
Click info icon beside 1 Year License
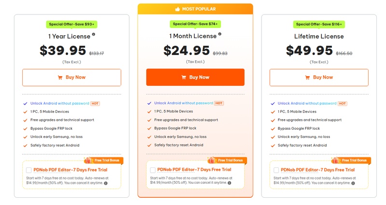(94, 35)
